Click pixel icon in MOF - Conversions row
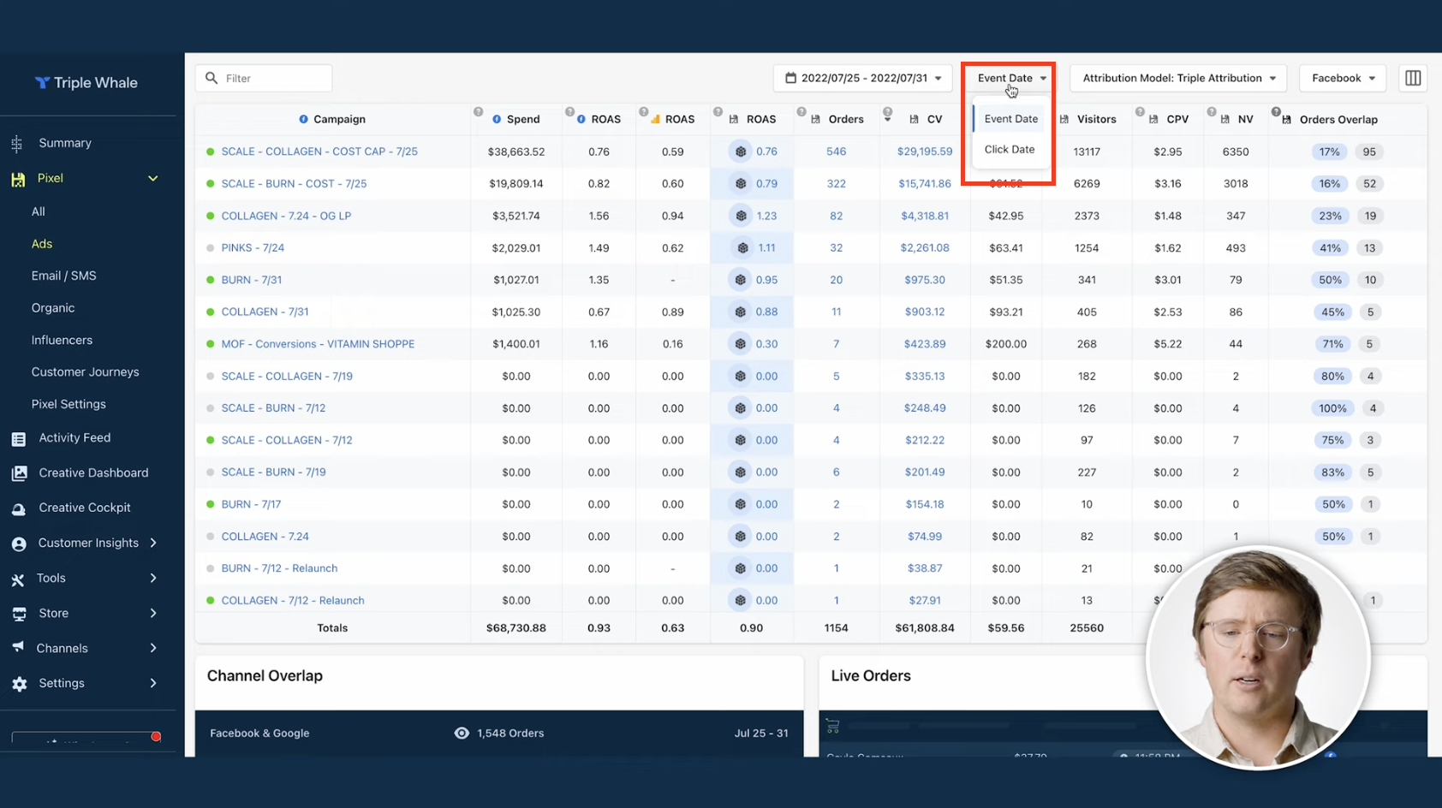1442x808 pixels. [741, 344]
